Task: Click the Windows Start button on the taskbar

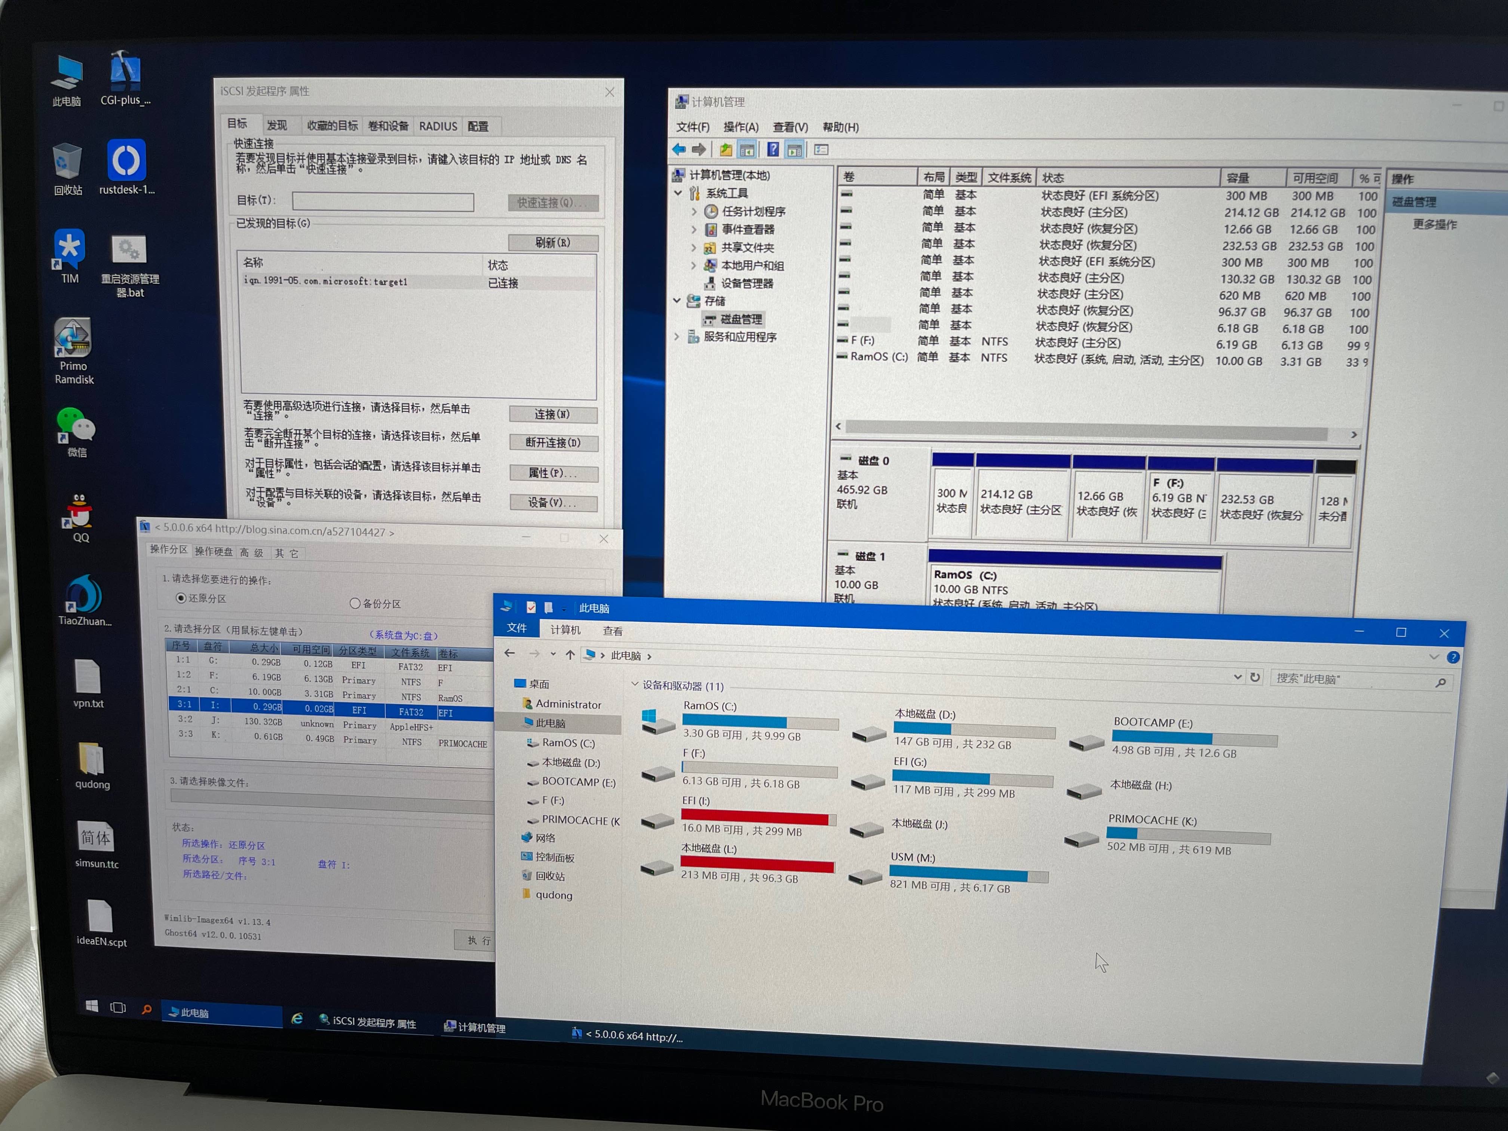Action: pos(92,1006)
